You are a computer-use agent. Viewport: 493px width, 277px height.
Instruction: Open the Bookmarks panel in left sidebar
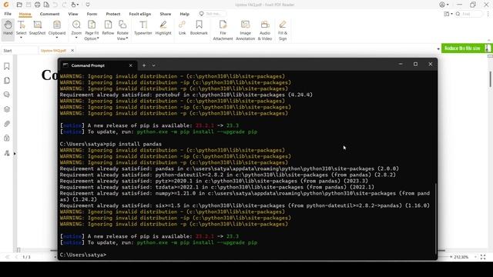coord(7,66)
